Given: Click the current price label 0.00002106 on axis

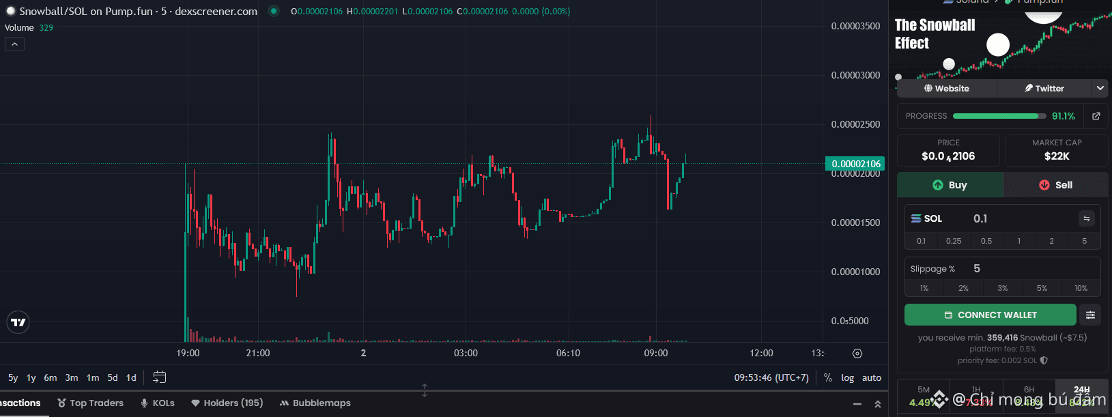Looking at the screenshot, I should (855, 164).
